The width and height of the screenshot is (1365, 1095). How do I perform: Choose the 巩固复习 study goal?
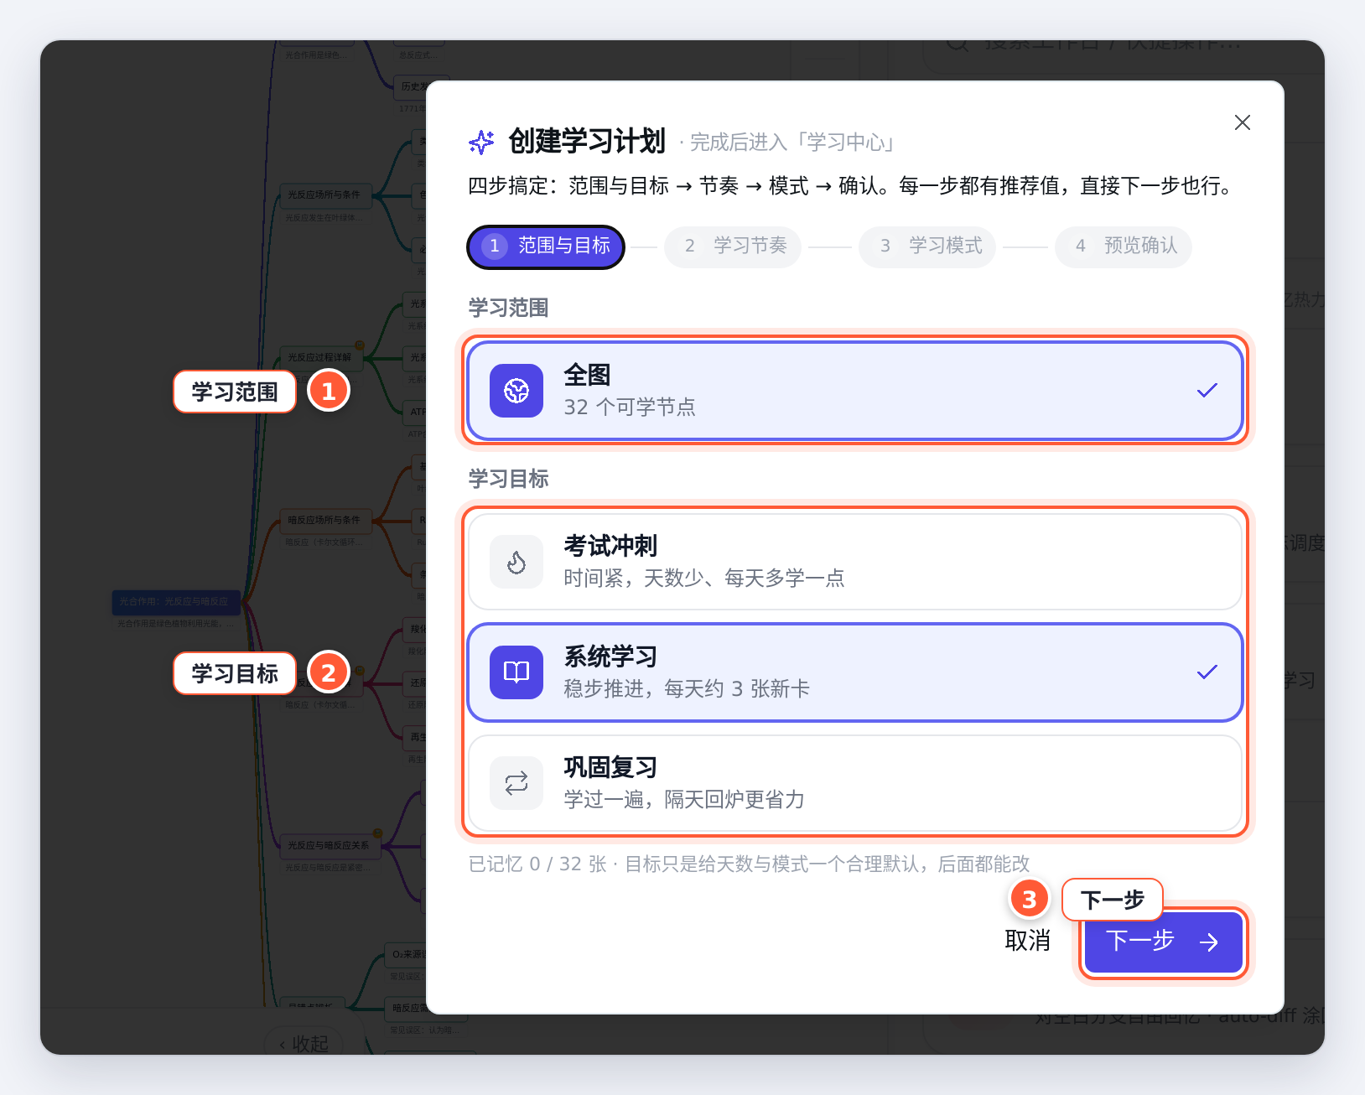(855, 783)
